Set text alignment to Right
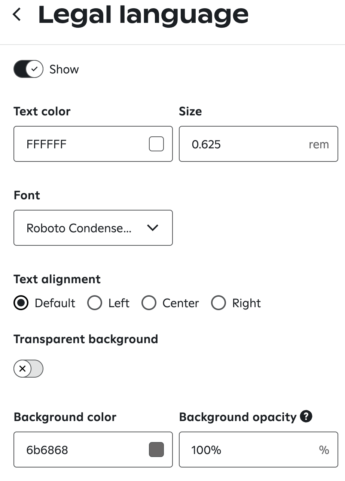Viewport: 345px width, 481px height. (219, 303)
